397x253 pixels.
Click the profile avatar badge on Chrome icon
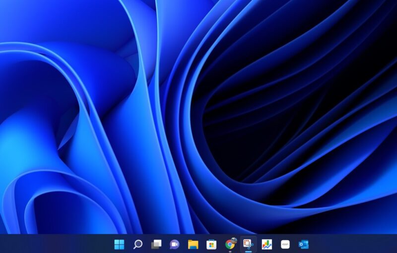click(234, 240)
